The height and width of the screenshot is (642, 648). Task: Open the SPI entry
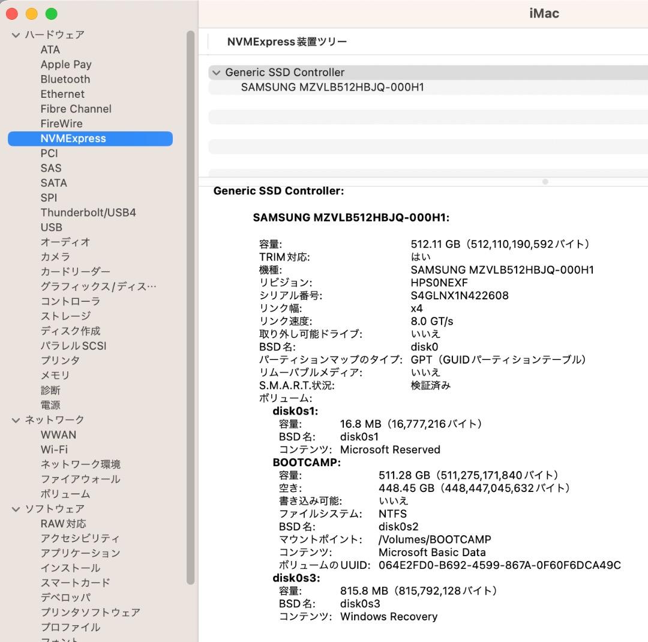(x=49, y=198)
